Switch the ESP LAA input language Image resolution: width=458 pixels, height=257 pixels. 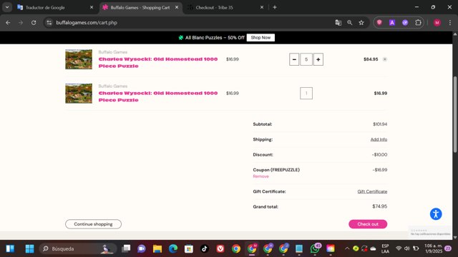coord(385,248)
